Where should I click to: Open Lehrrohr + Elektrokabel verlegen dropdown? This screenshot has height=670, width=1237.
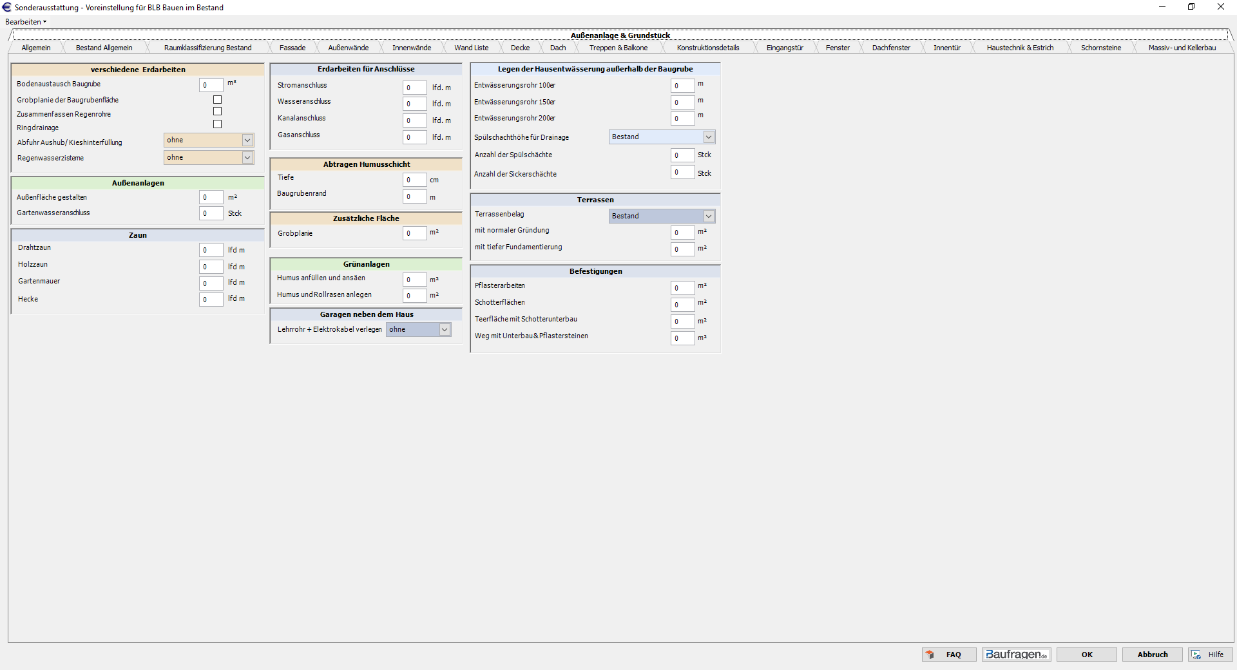(x=445, y=330)
